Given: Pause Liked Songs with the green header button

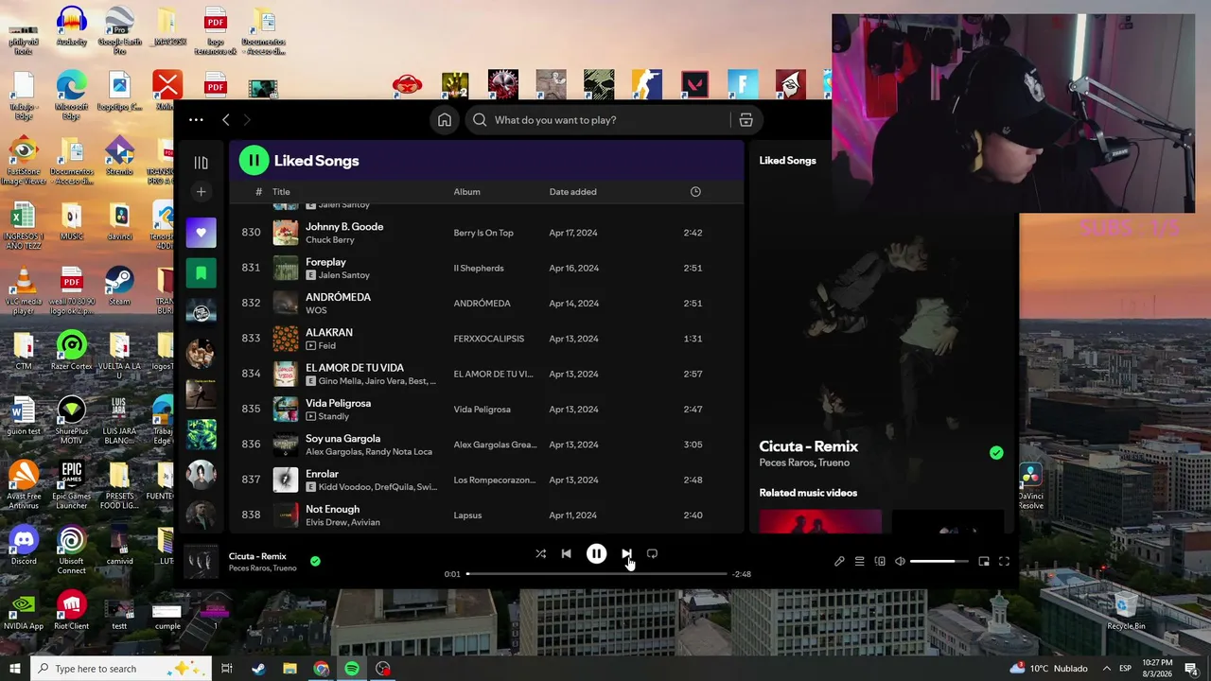Looking at the screenshot, I should pos(254,161).
